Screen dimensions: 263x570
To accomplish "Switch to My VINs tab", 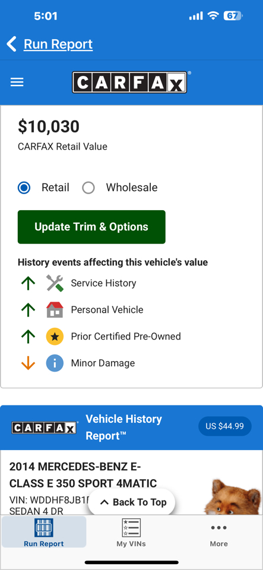I will (x=131, y=533).
